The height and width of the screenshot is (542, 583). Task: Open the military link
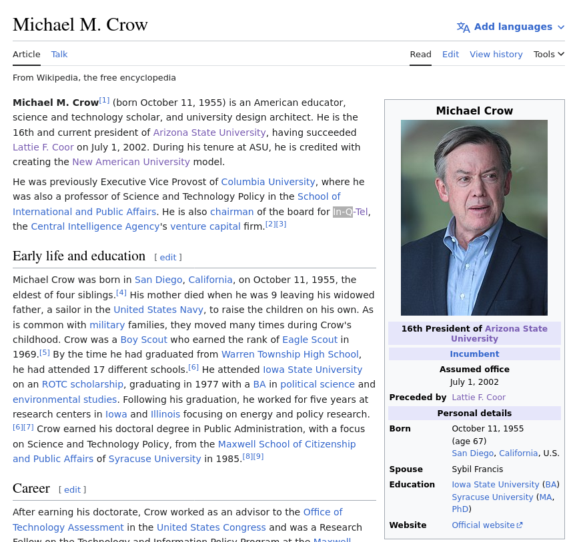point(107,325)
